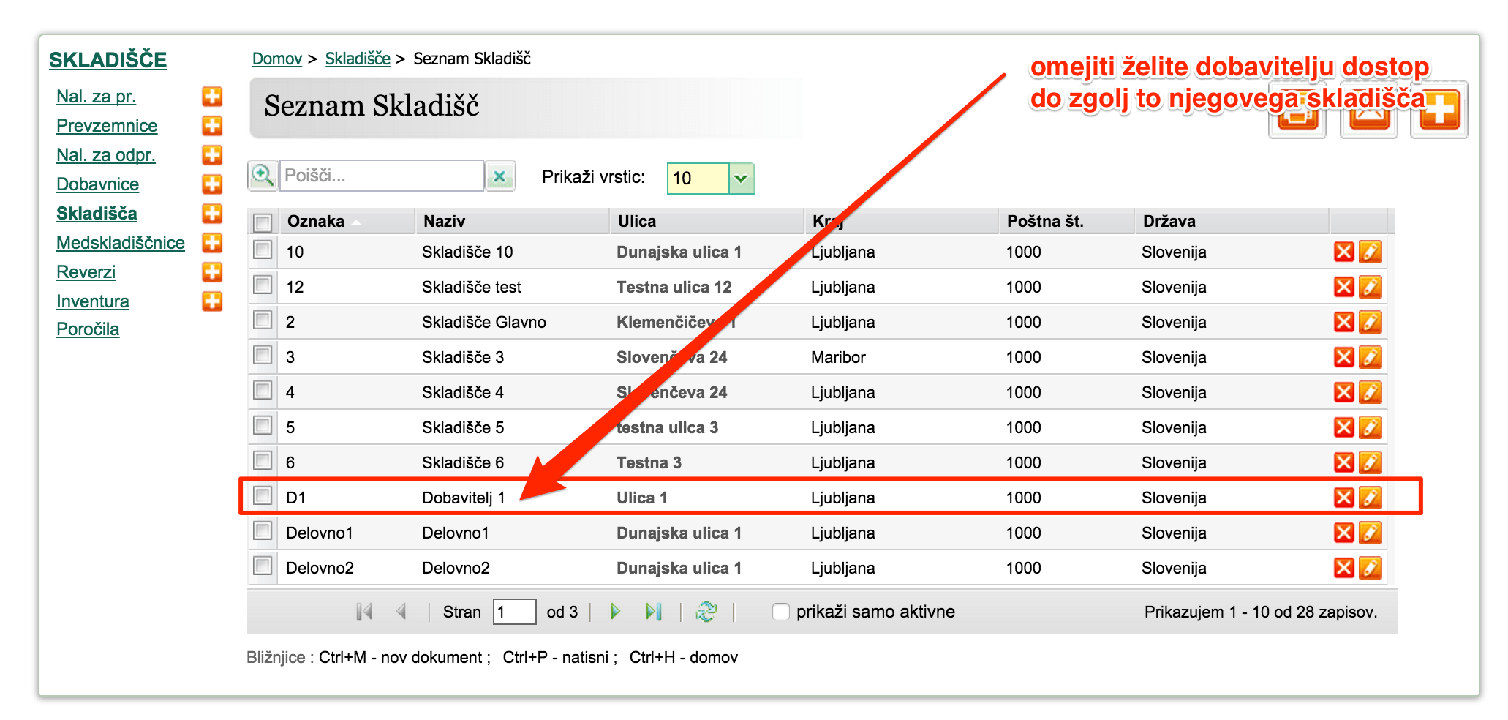The height and width of the screenshot is (720, 1508).
Task: Edit the Dobavitelj 1 warehouse entry
Action: [x=1370, y=498]
